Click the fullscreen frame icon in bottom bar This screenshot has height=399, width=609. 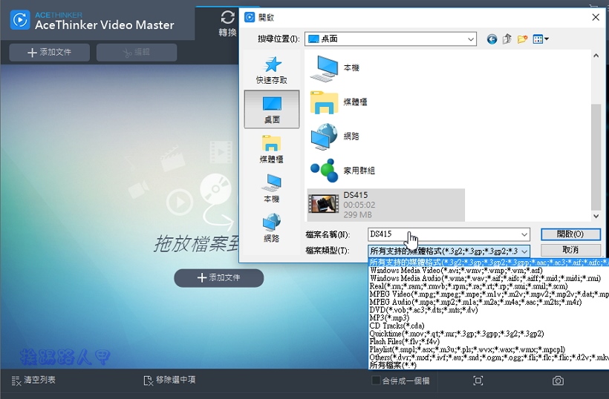click(x=478, y=380)
